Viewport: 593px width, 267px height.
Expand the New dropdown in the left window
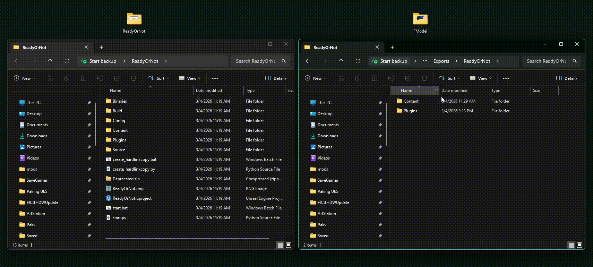[x=24, y=78]
